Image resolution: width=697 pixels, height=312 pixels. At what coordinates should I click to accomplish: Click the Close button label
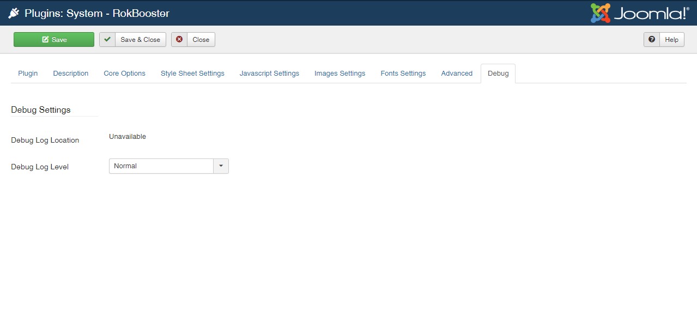tap(201, 40)
